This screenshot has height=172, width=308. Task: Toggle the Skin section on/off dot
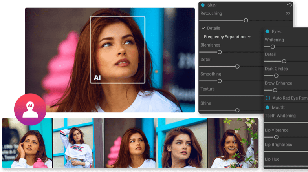pos(203,5)
